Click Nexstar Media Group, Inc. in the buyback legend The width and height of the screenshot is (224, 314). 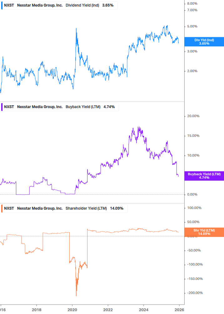point(40,107)
